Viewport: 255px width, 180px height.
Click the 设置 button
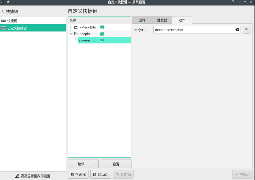pyautogui.click(x=116, y=164)
